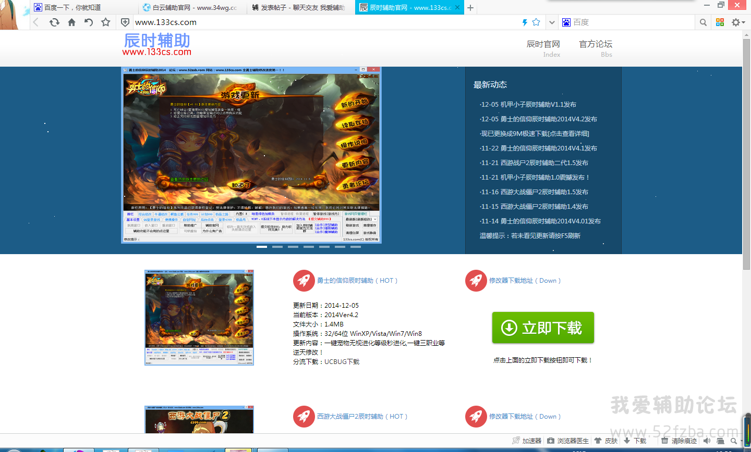
Task: Click 温馨提示 F5 refresh notice text
Action: click(x=530, y=235)
